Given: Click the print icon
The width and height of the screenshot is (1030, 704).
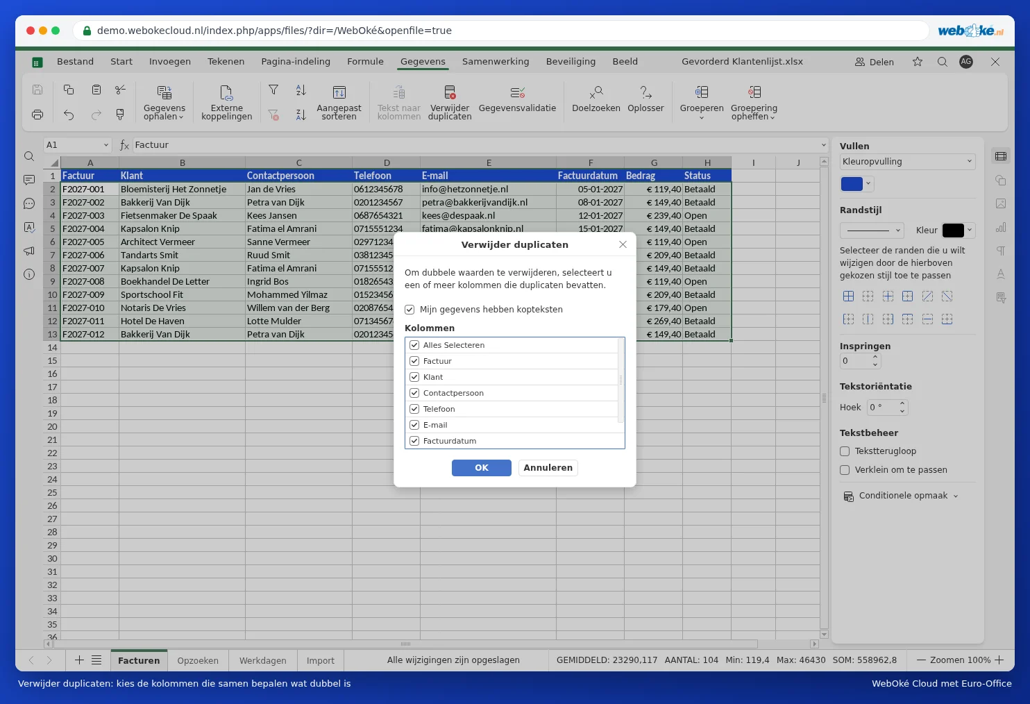Looking at the screenshot, I should coord(37,115).
